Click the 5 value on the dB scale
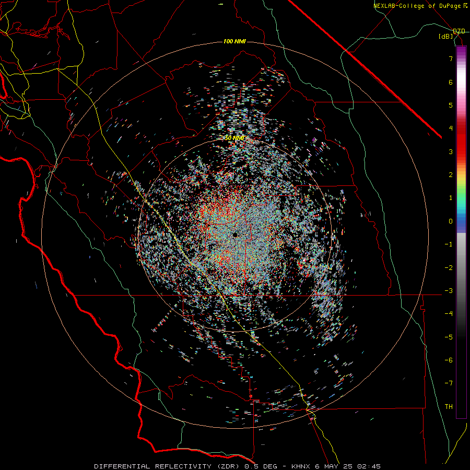This screenshot has width=470, height=470. click(451, 105)
